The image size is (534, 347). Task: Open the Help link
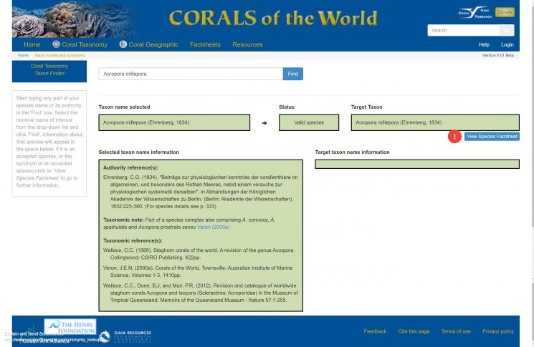(x=484, y=44)
